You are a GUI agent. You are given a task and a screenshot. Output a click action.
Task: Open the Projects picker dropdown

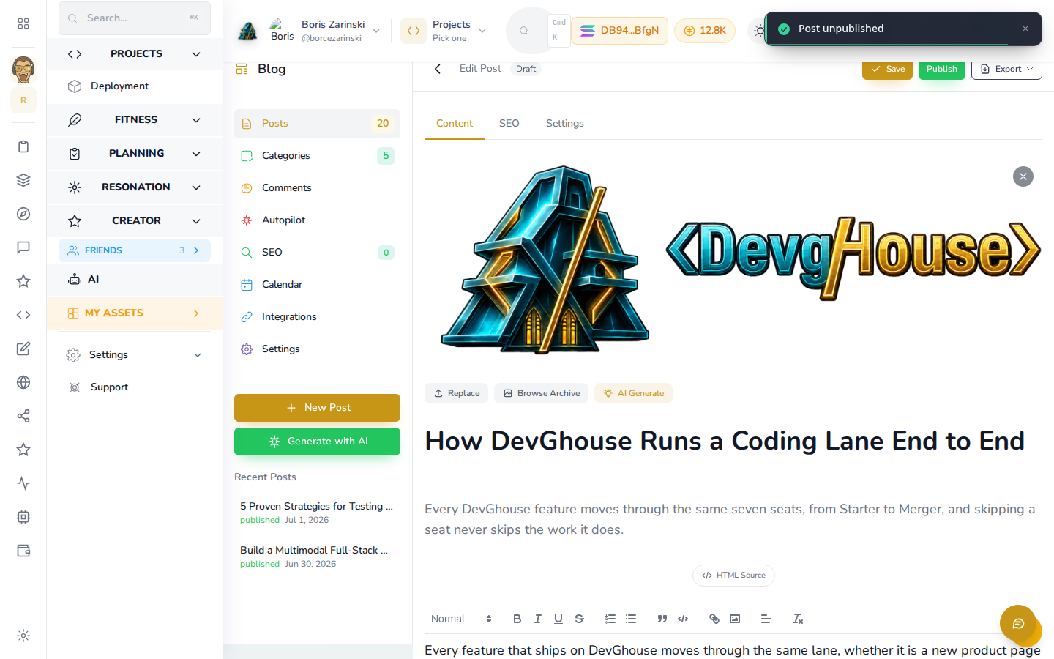click(x=444, y=31)
